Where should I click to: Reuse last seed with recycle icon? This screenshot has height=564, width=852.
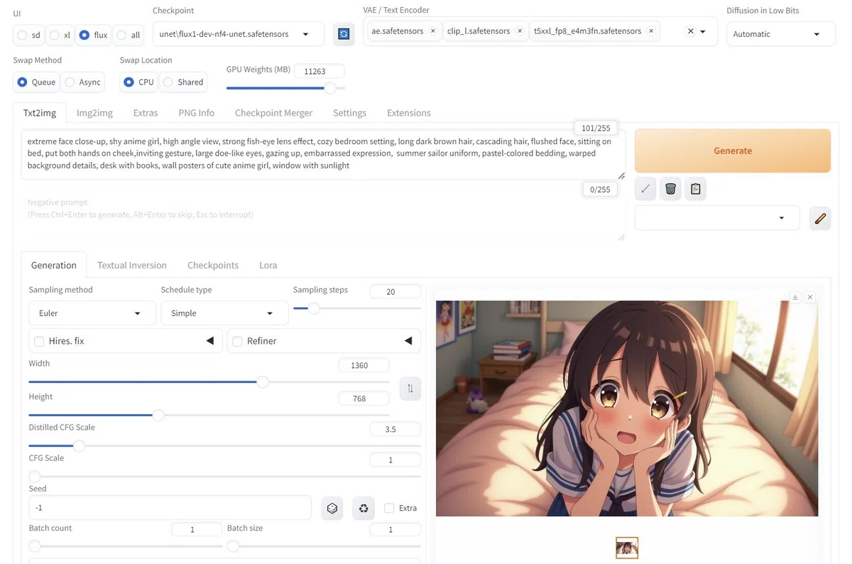pyautogui.click(x=364, y=508)
